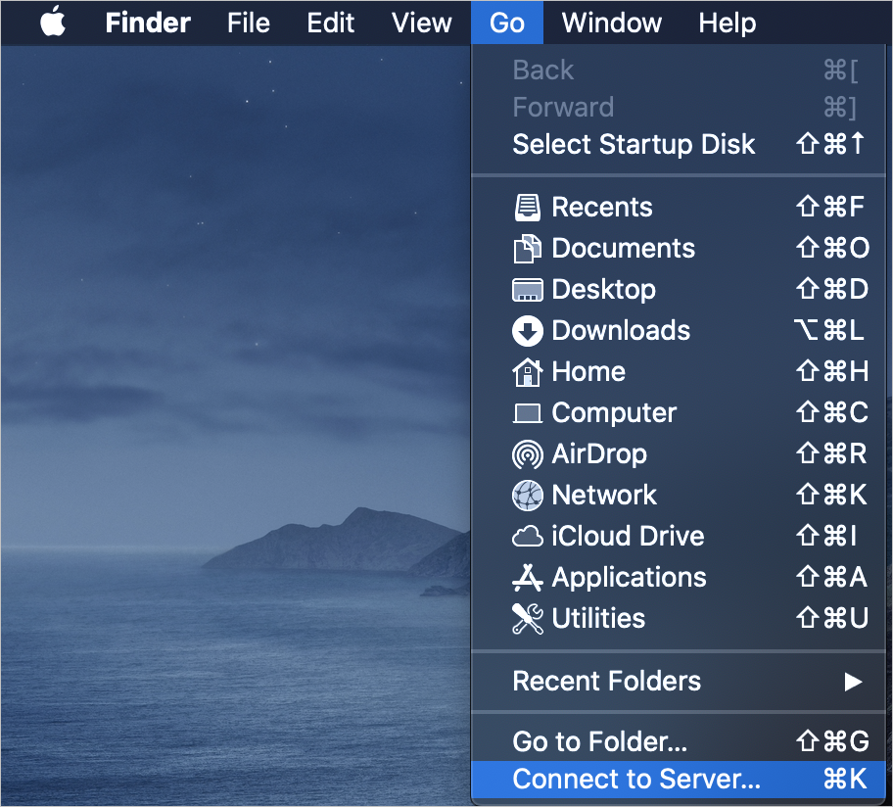Viewport: 893px width, 807px height.
Task: Expand the Recent Folders submenu arrow
Action: point(853,682)
